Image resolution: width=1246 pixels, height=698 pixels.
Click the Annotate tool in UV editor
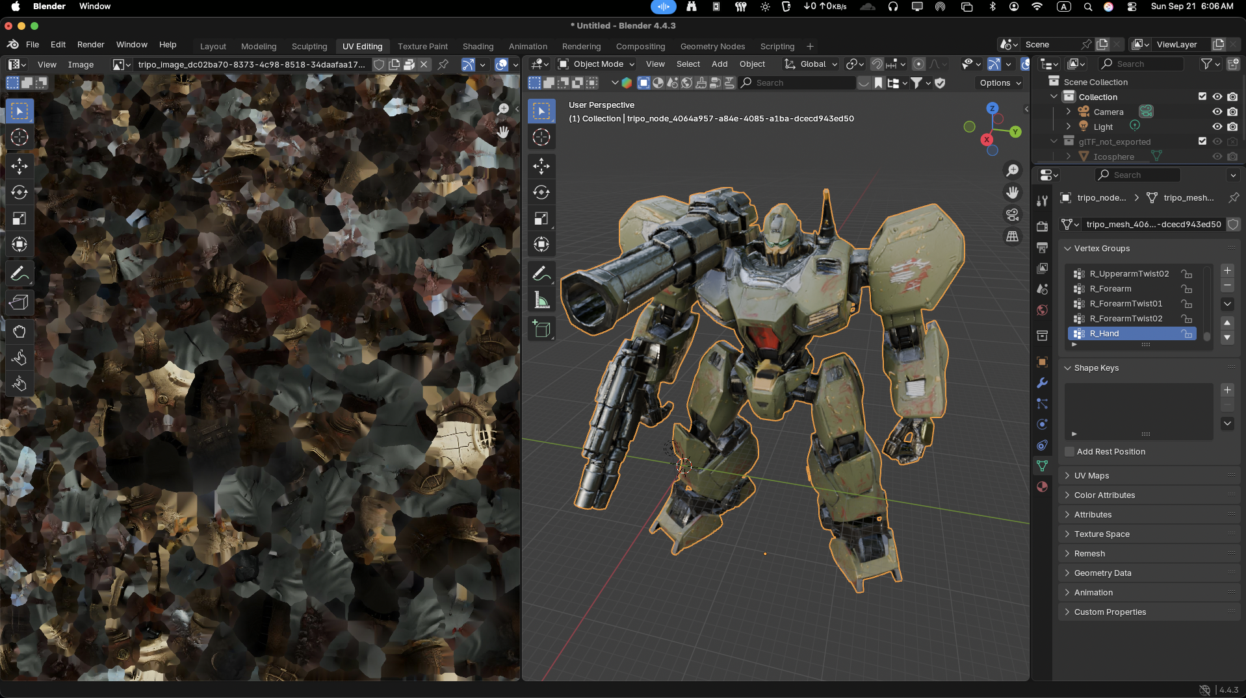19,273
